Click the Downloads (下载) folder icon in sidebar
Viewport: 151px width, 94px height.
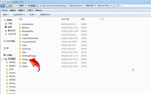(6, 24)
